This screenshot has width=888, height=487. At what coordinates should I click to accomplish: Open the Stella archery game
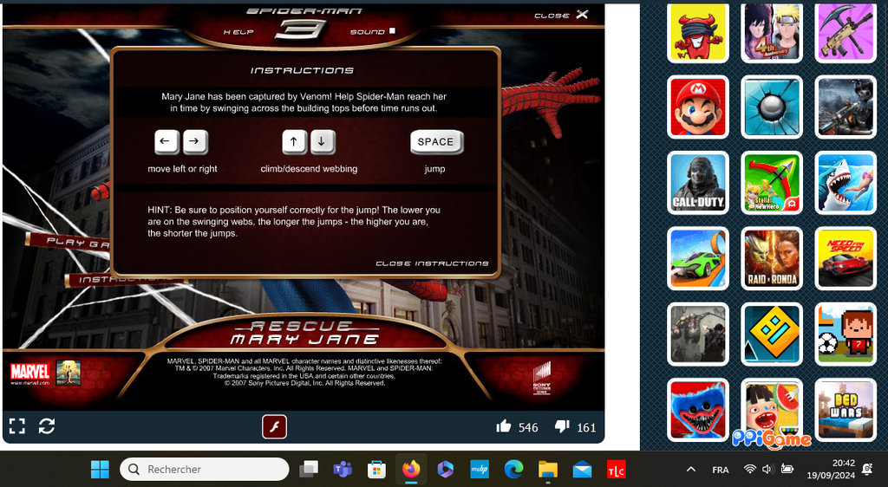click(x=772, y=183)
